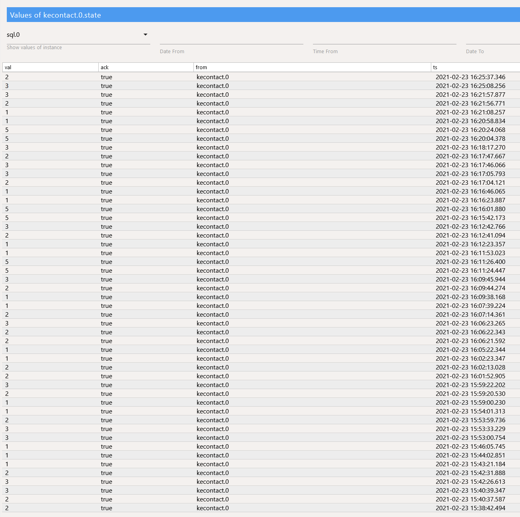Select timestamp 2021-02-23 15:46:05.745
Viewport: 520px width, 517px height.
point(470,447)
